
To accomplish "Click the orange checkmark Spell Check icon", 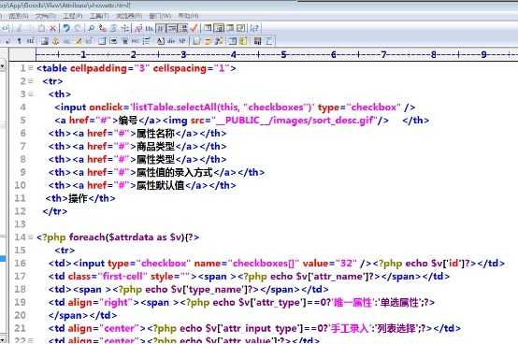I will (194, 28).
